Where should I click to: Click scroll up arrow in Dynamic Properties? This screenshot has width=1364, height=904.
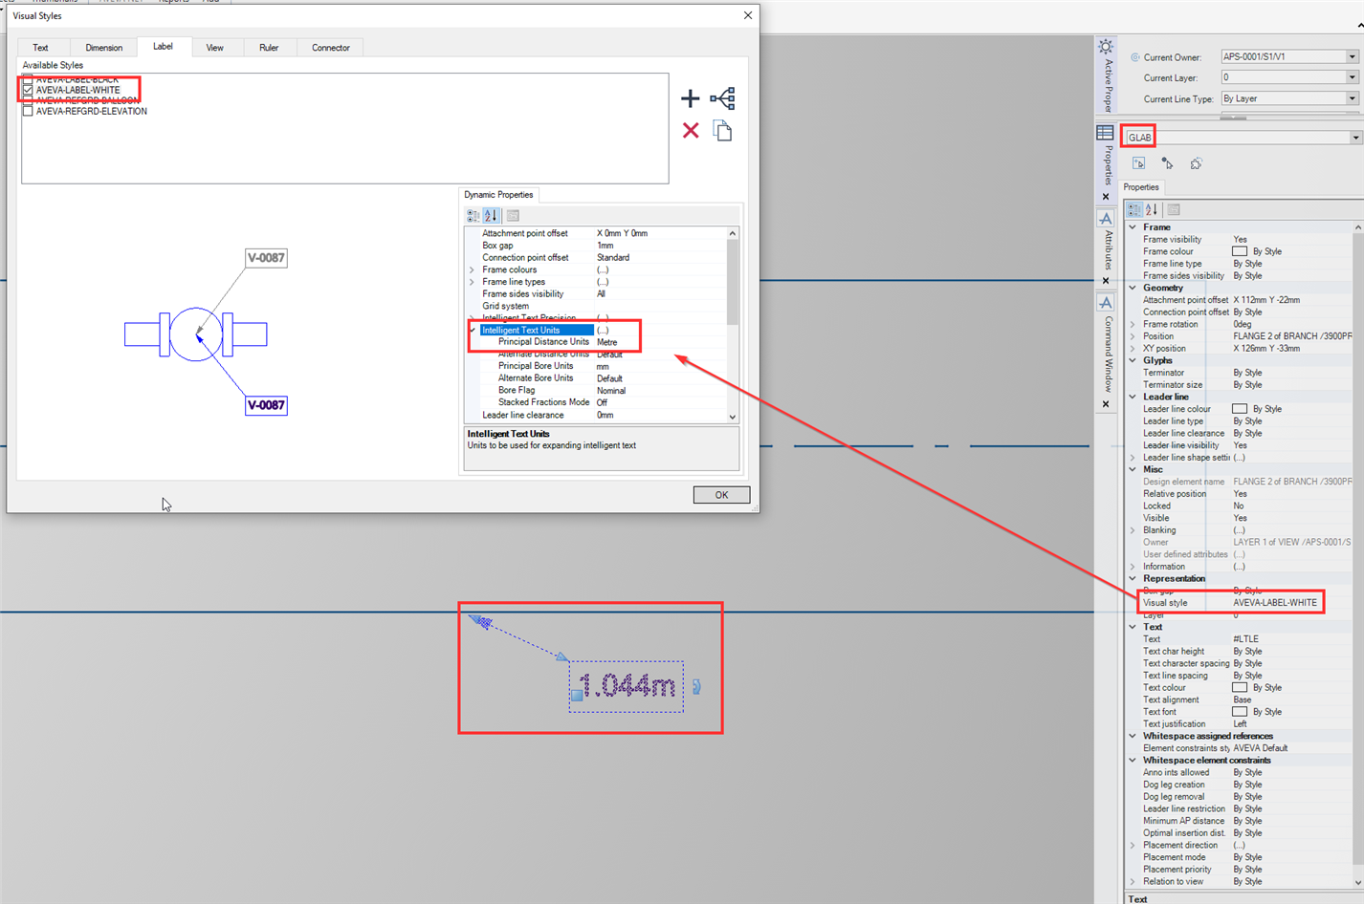tap(733, 233)
